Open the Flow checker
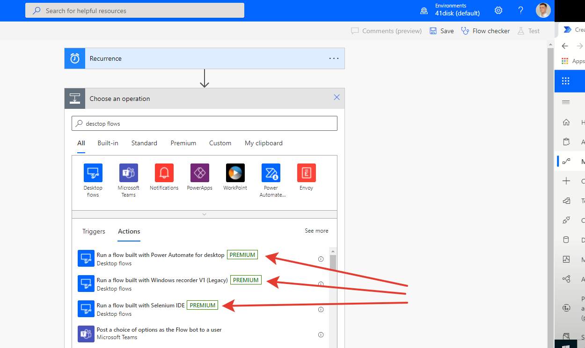 (485, 31)
